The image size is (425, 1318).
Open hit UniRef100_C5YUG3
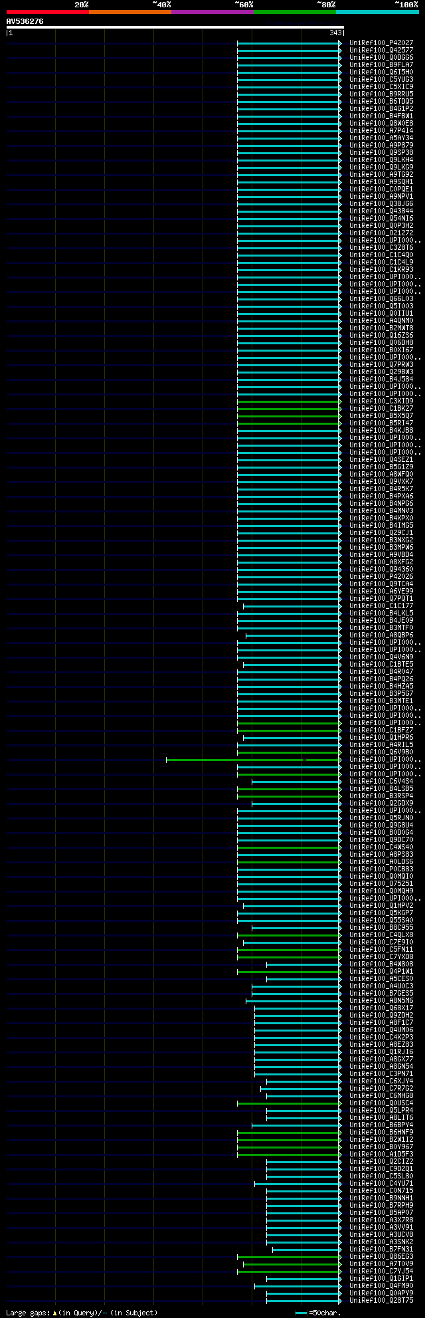tap(381, 79)
